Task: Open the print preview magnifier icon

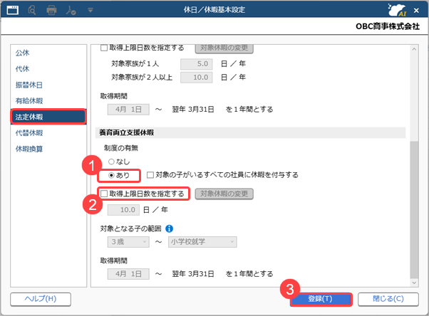Action: click(x=32, y=11)
